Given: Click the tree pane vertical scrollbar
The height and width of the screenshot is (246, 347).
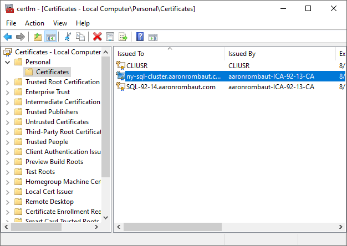Looking at the screenshot, I should pos(105,139).
